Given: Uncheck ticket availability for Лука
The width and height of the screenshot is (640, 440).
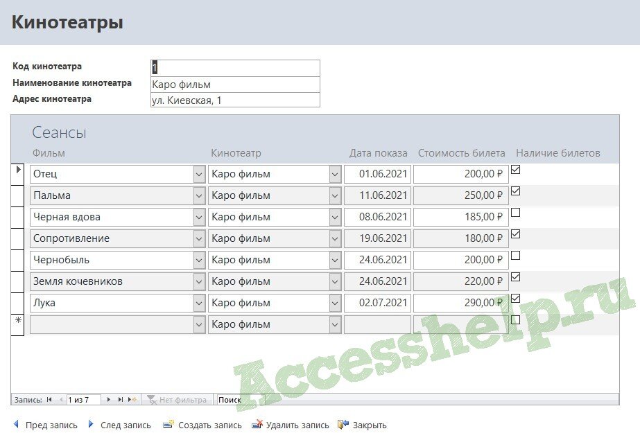Looking at the screenshot, I should click(x=515, y=299).
